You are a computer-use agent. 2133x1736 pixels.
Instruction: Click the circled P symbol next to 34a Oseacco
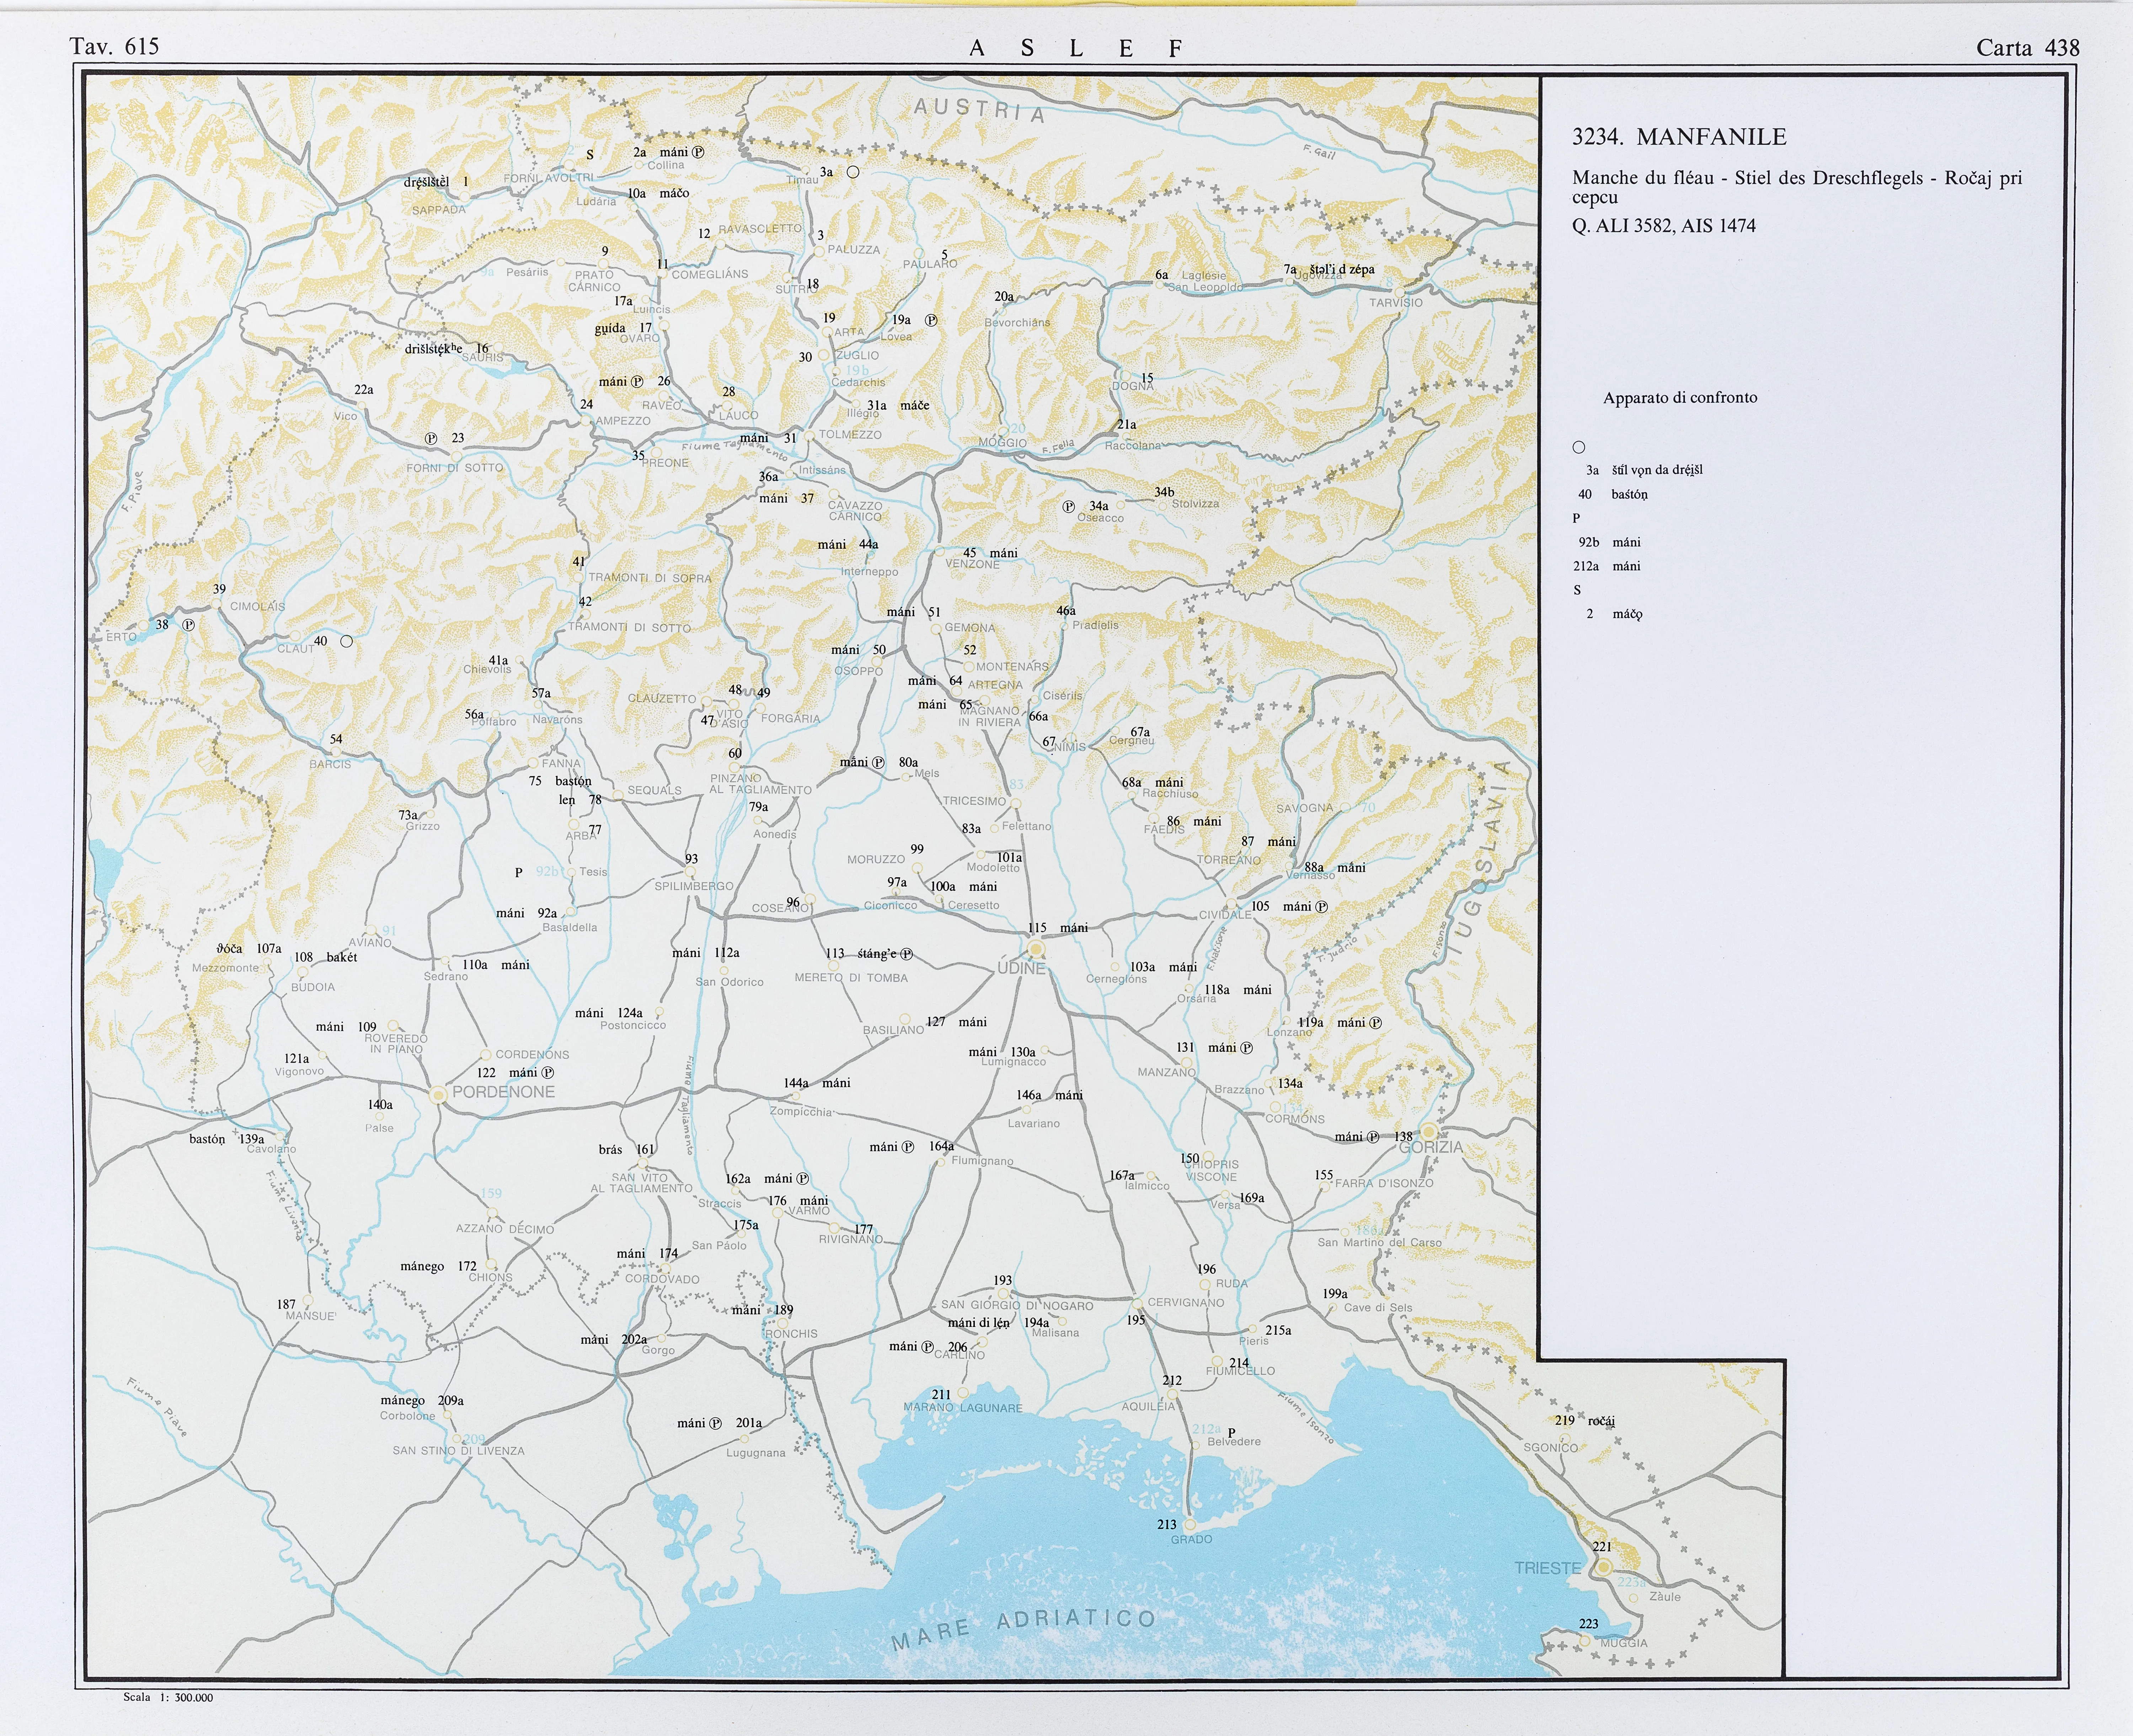(1069, 507)
